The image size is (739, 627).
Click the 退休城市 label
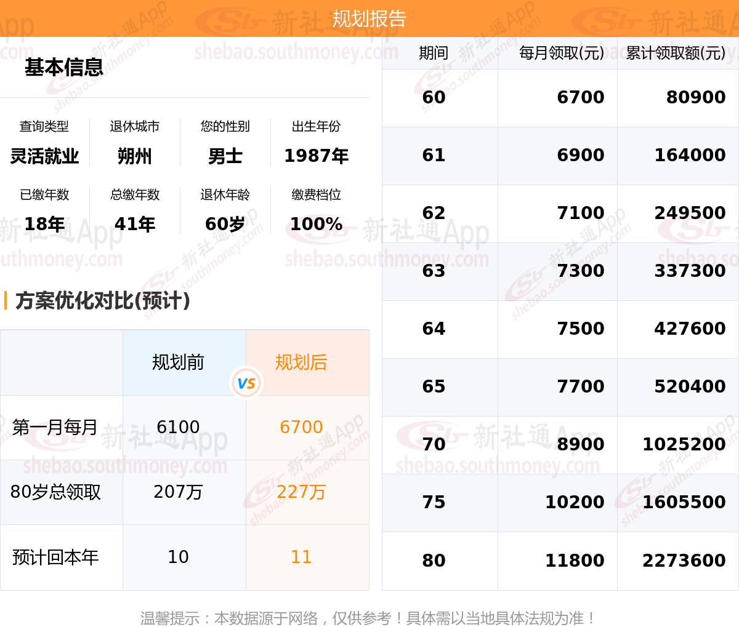tap(135, 126)
